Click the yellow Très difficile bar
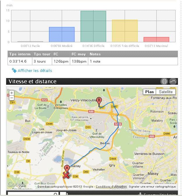This screenshot has width=182, height=196. 125,31
